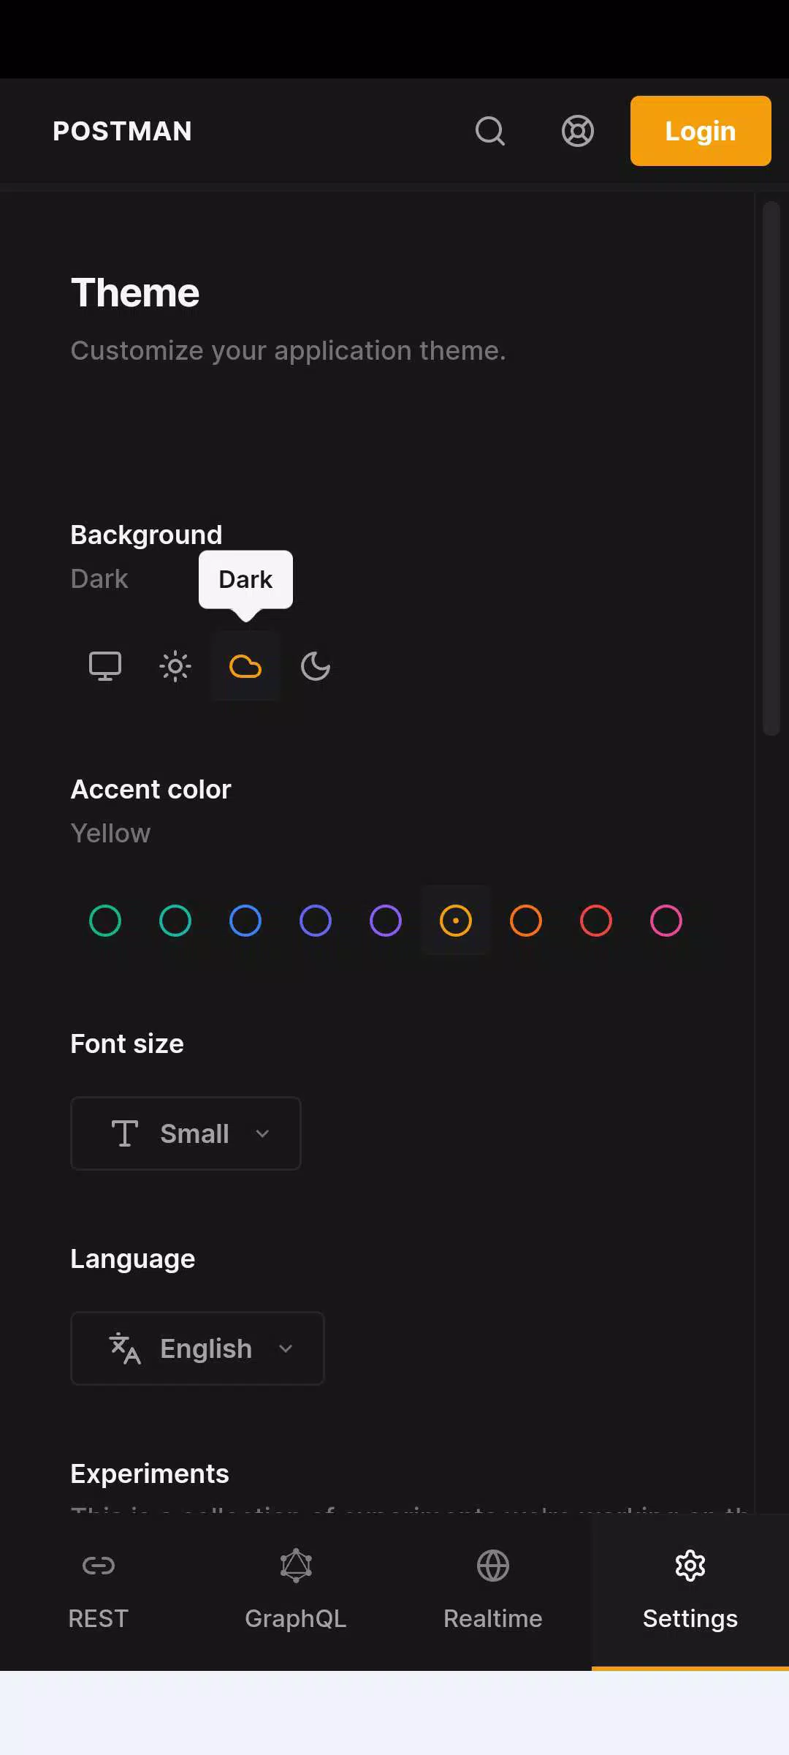Image resolution: width=789 pixels, height=1755 pixels.
Task: Select the Black moon background icon
Action: click(316, 666)
